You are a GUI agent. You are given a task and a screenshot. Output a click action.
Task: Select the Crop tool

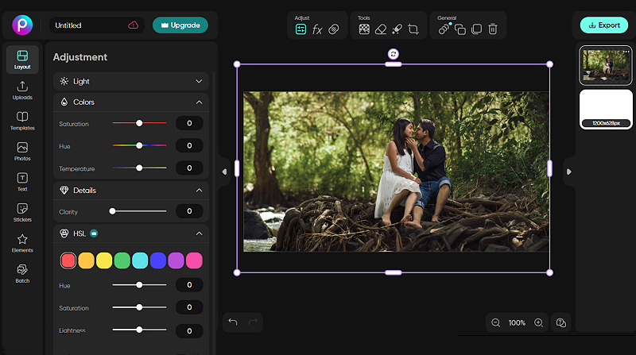point(413,29)
